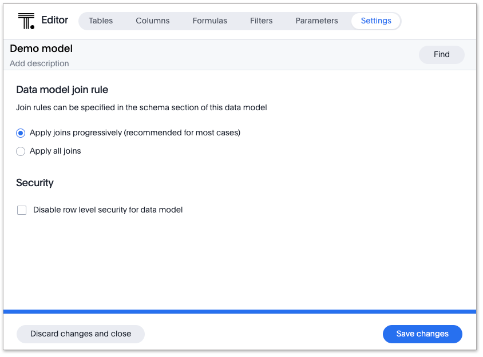
Task: Click the Discard changes and close button
Action: pyautogui.click(x=81, y=334)
